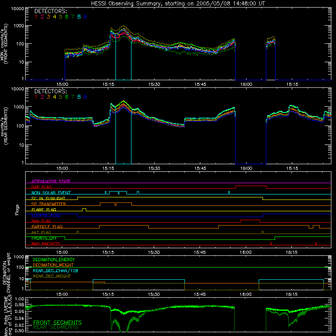
Task: Click the 0.98 livetime axis value
Action: 19,304
